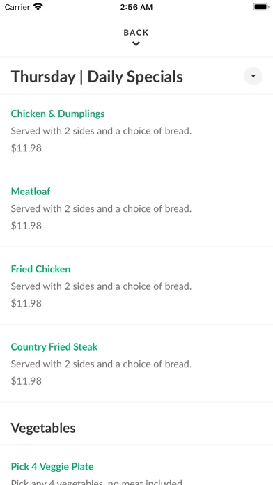Viewport: 273px width, 485px height.
Task: Tap the Chicken & Dumplings price $11.98
Action: click(26, 148)
